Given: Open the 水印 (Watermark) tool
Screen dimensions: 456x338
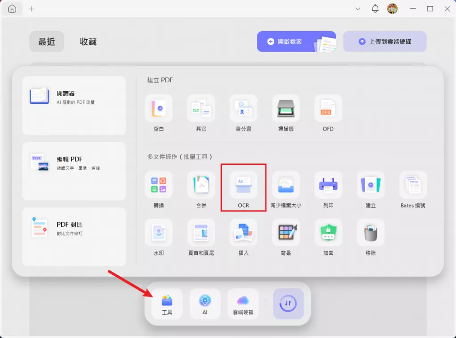Looking at the screenshot, I should pos(159,232).
